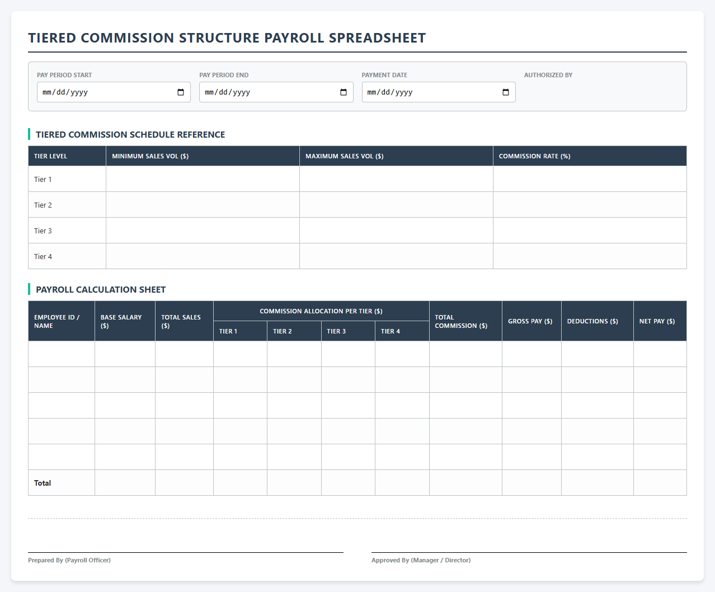Image resolution: width=715 pixels, height=592 pixels.
Task: Click the 'Tier 1' payroll sub-header
Action: pos(240,331)
